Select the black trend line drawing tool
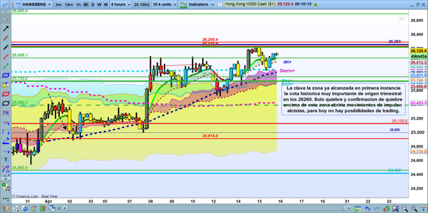428x213 pixels. tap(5, 29)
